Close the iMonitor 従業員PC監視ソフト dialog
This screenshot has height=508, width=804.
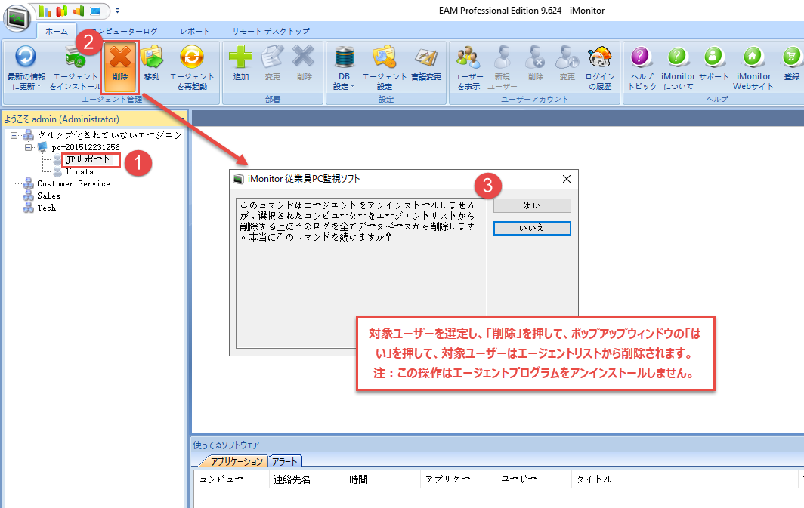click(x=566, y=179)
